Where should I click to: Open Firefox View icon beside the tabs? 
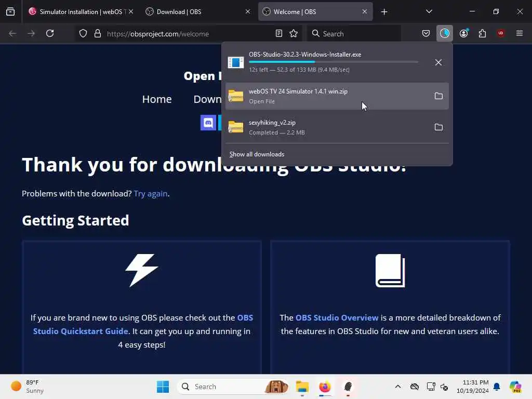[x=10, y=12]
